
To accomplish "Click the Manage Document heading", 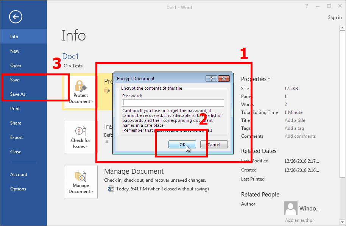I will 134,171.
